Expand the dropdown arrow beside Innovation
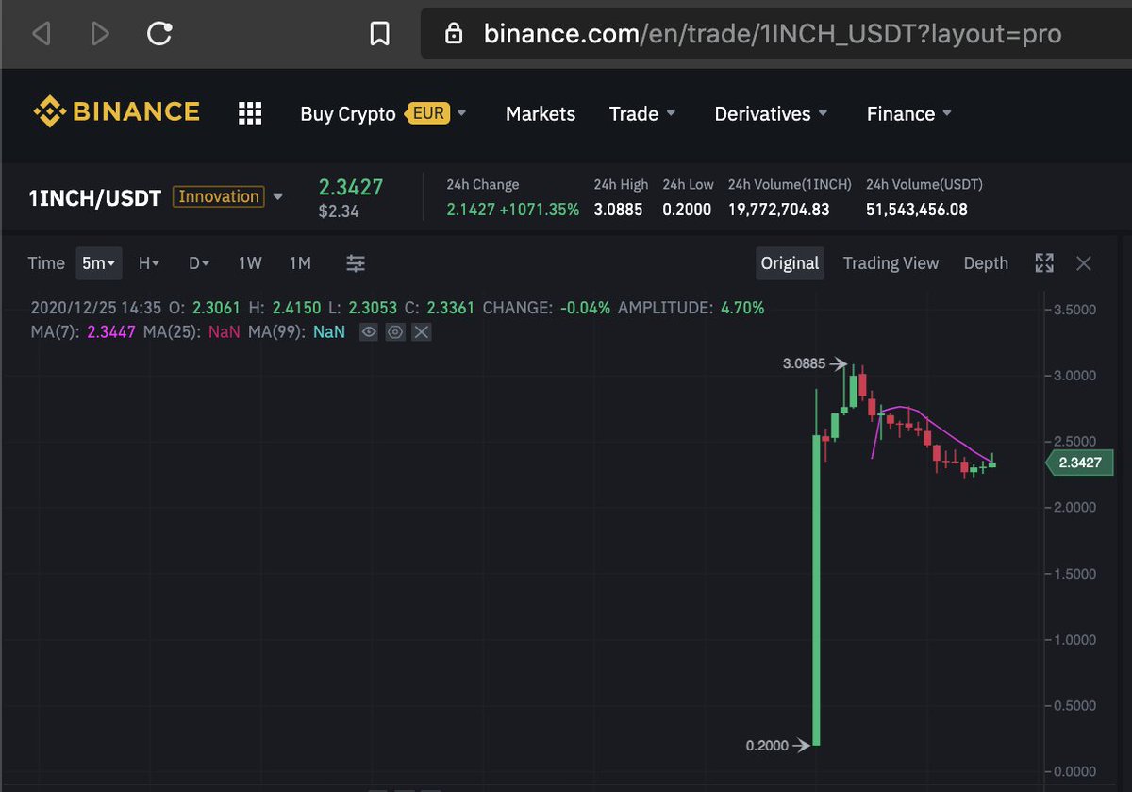 (277, 197)
